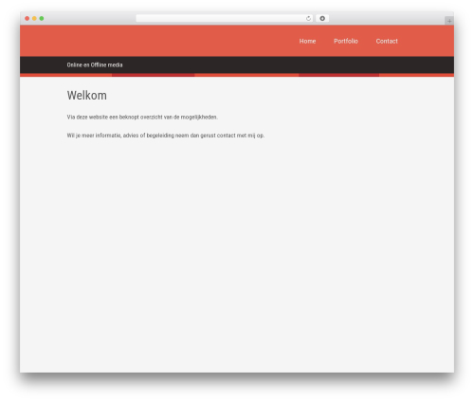Screen dimensions: 474x401
Task: Select the 'Online en Offline media' tagline
Action: pyautogui.click(x=95, y=64)
